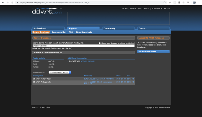This screenshot has width=202, height=117.
Task: Open the chat bubble extension icon
Action: pos(188,3)
